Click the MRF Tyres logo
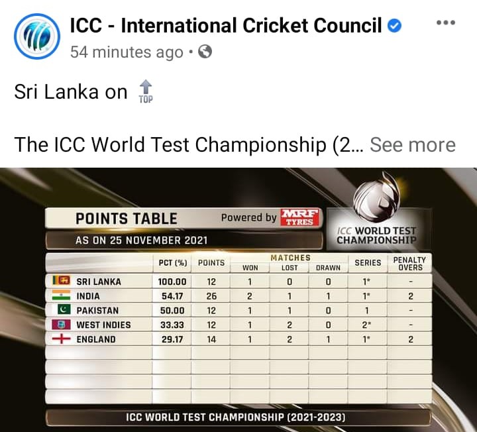477x432 pixels. tap(300, 217)
